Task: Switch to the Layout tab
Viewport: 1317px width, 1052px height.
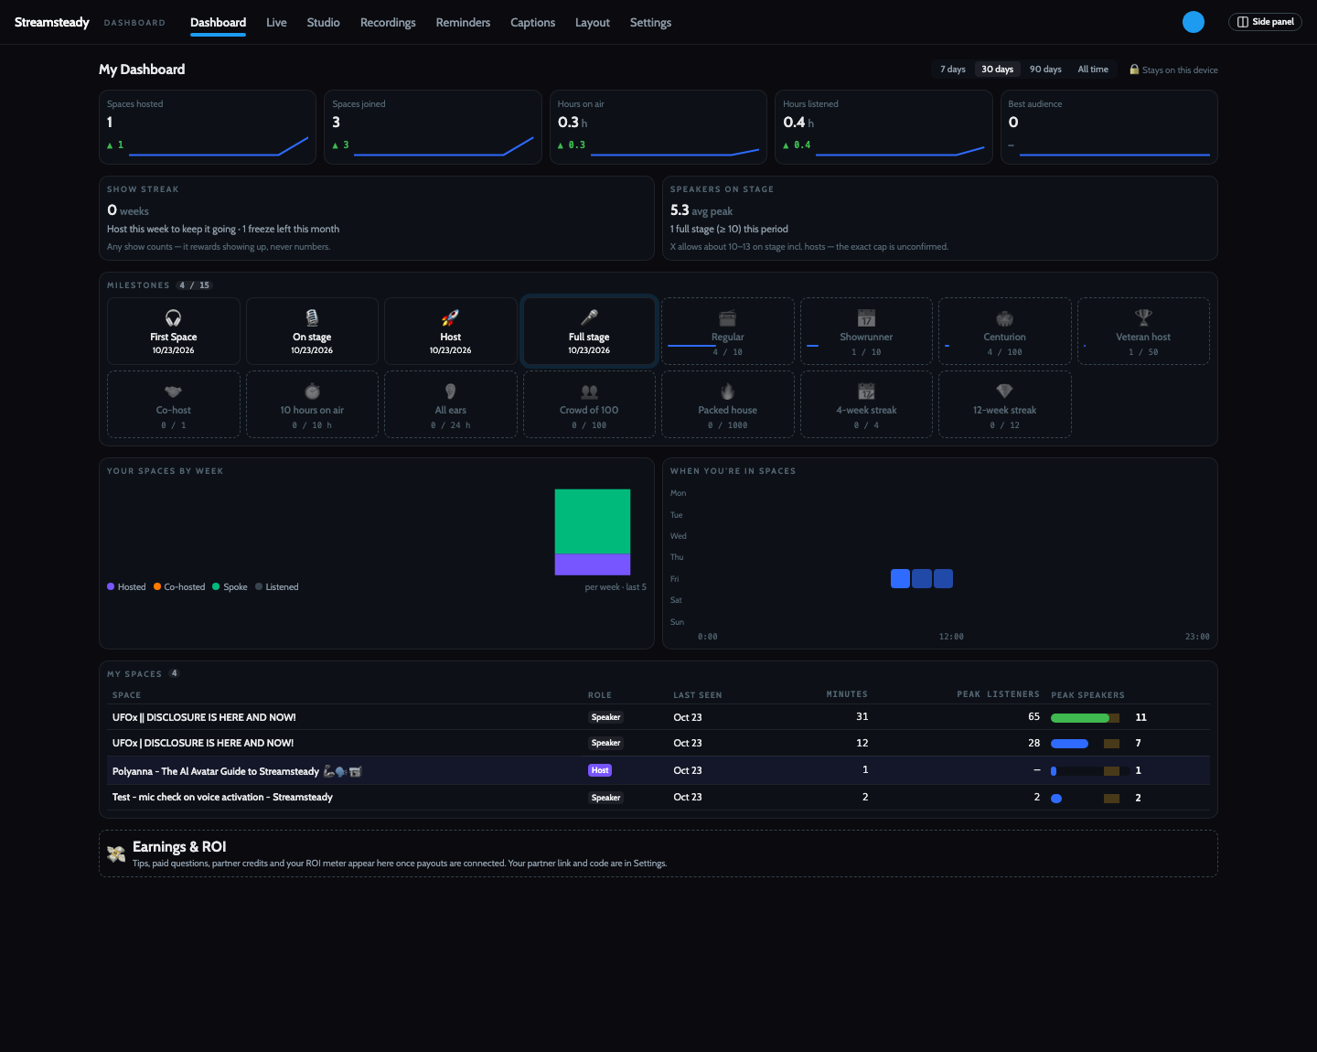Action: (x=592, y=22)
